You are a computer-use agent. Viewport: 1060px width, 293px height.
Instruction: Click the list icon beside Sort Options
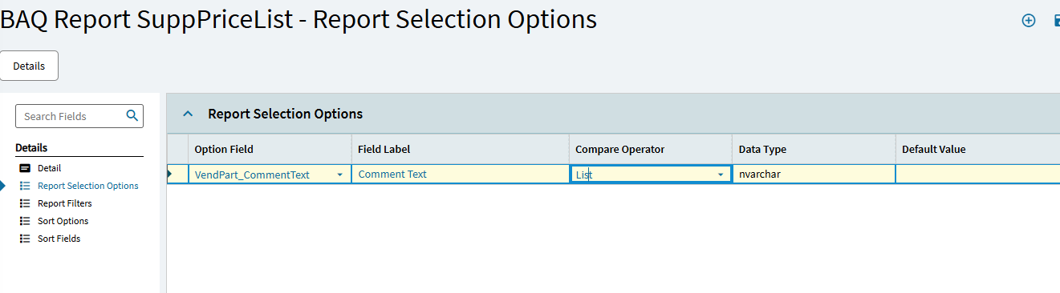point(25,221)
